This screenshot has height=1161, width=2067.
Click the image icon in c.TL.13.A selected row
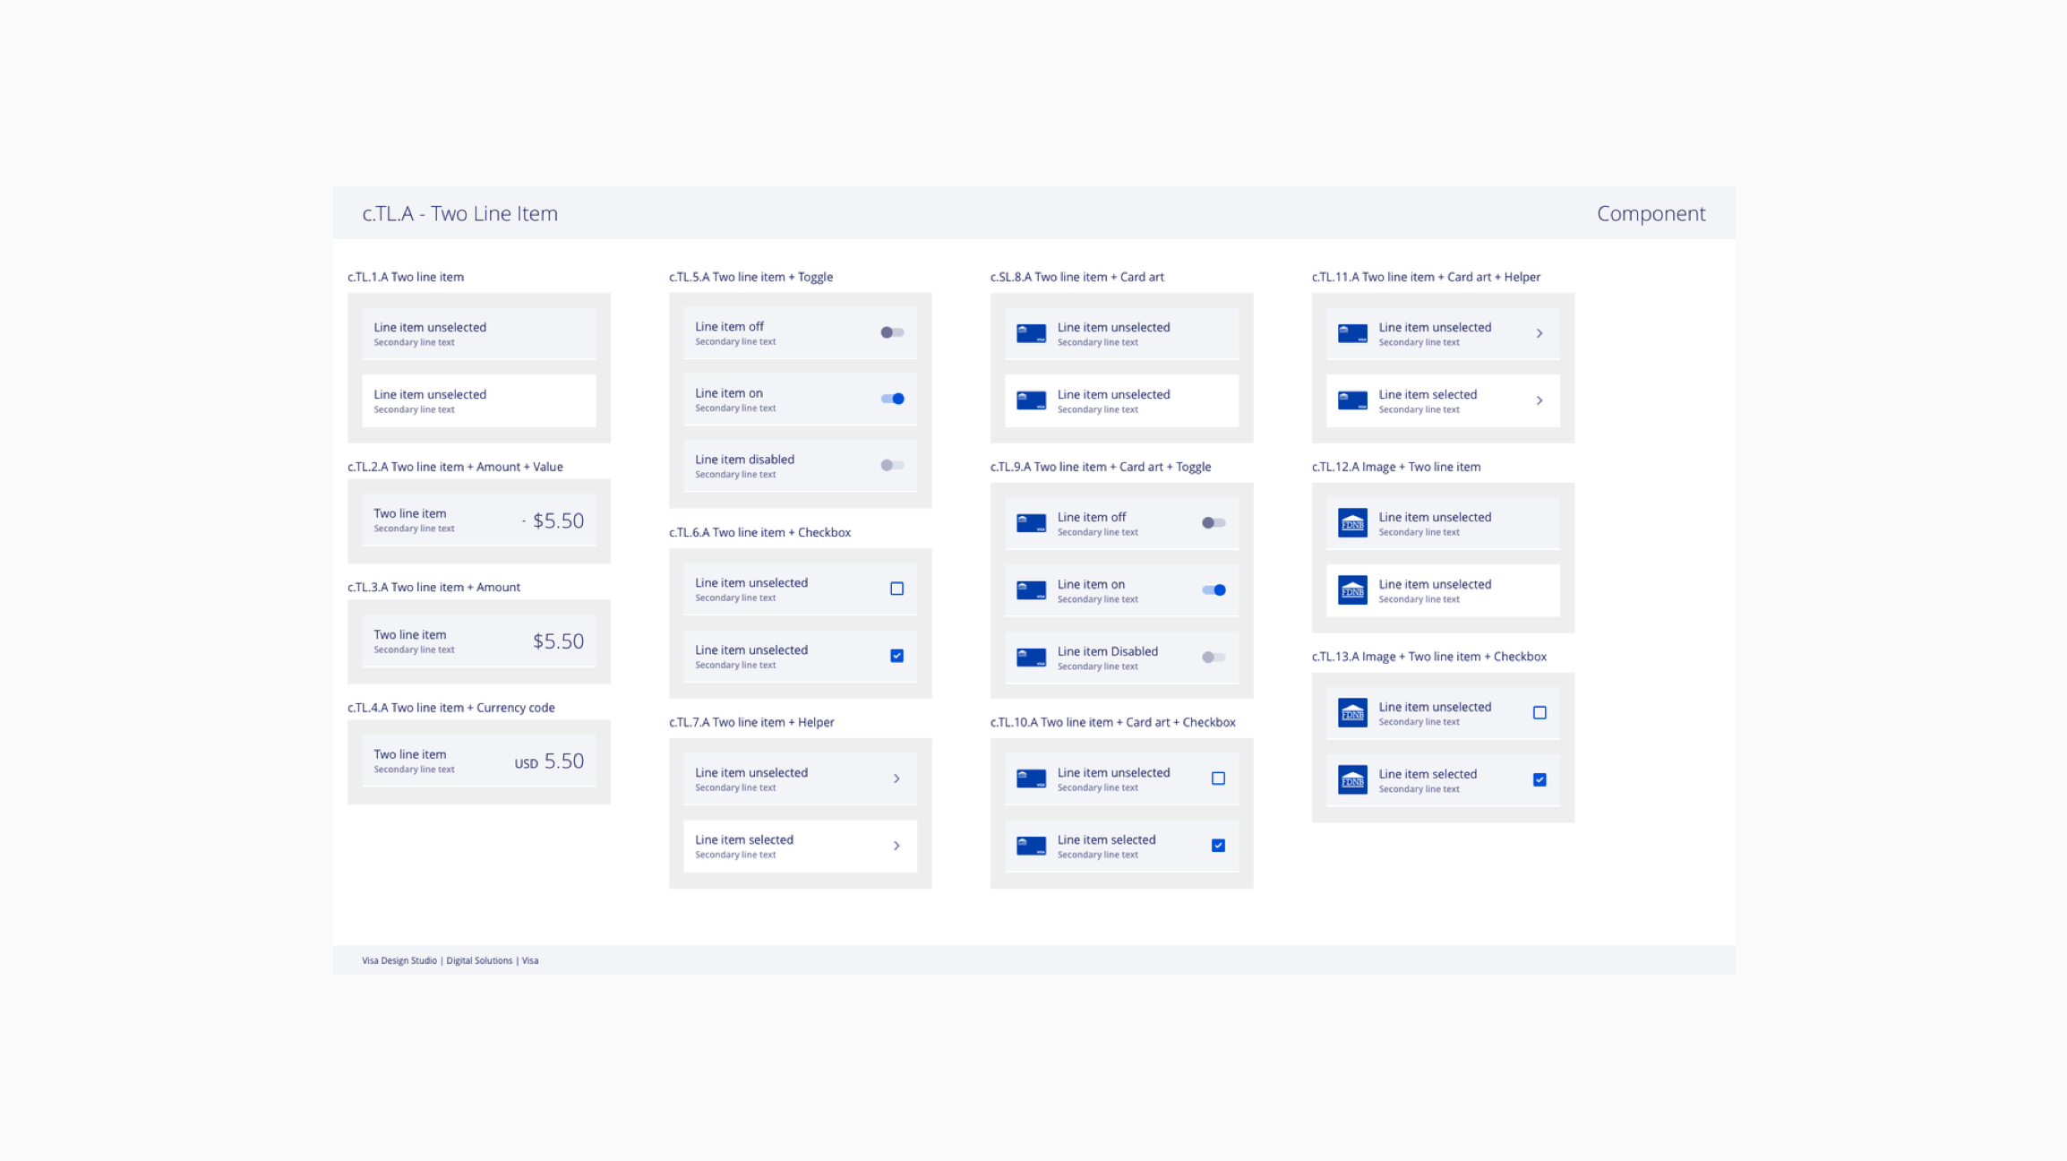[x=1351, y=779]
